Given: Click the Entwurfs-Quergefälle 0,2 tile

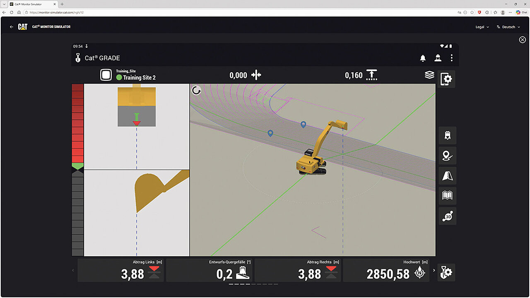Looking at the screenshot, I should click(x=210, y=270).
